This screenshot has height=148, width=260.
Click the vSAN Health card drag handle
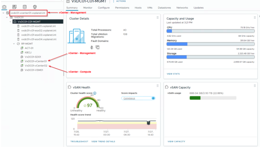click(157, 86)
